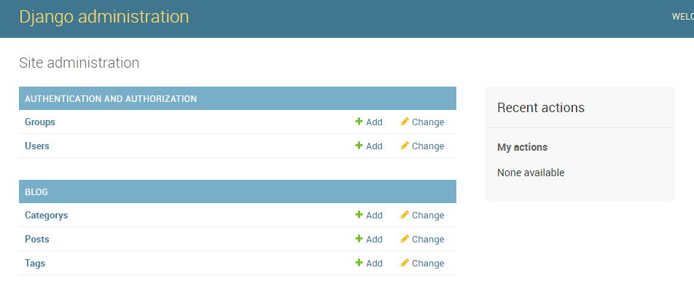
Task: Click the pencil icon in Tags row
Action: [x=405, y=263]
